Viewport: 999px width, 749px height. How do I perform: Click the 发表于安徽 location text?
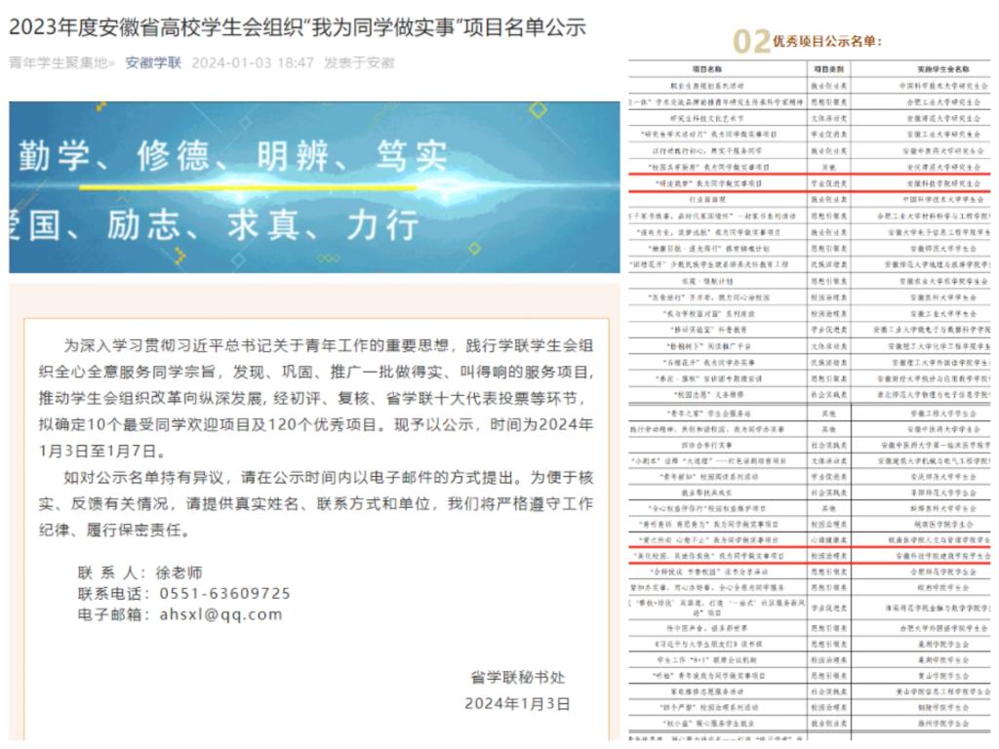pos(360,63)
